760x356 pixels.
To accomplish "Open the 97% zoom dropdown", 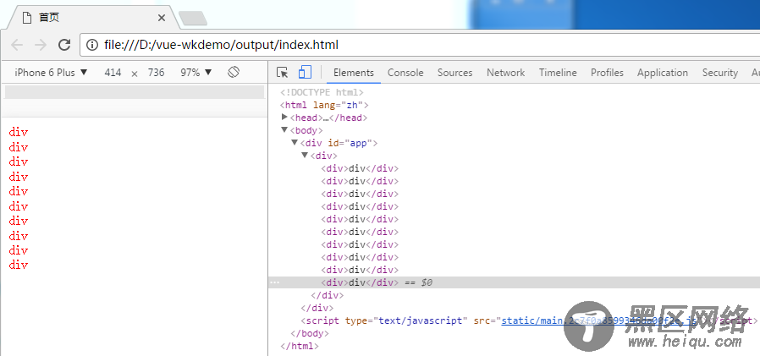I will tap(196, 73).
